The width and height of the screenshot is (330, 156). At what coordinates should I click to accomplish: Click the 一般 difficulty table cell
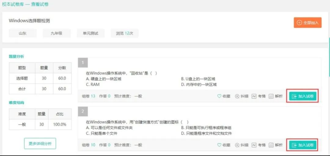pyautogui.click(x=22, y=124)
